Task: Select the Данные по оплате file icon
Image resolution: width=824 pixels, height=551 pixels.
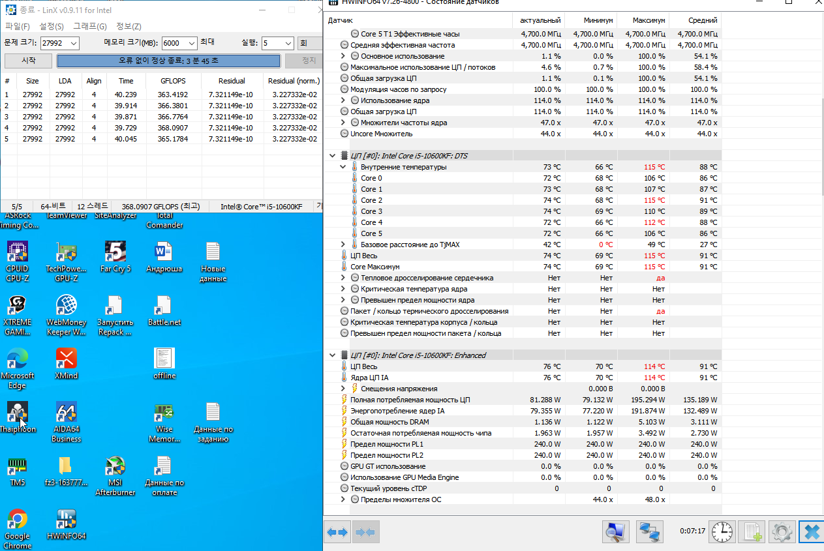Action: pos(164,475)
